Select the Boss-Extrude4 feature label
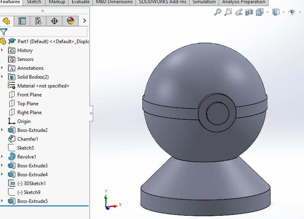304x219 pixels. (x=32, y=175)
